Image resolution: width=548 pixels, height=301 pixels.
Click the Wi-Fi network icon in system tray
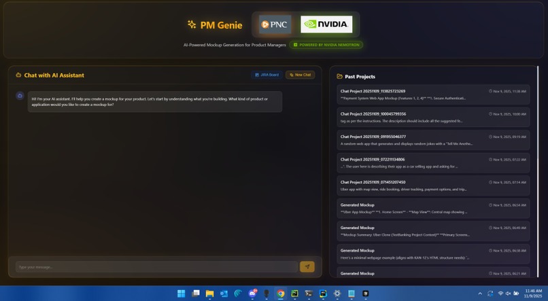500,294
